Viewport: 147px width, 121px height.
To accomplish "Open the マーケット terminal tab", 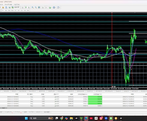I will point(18,112).
